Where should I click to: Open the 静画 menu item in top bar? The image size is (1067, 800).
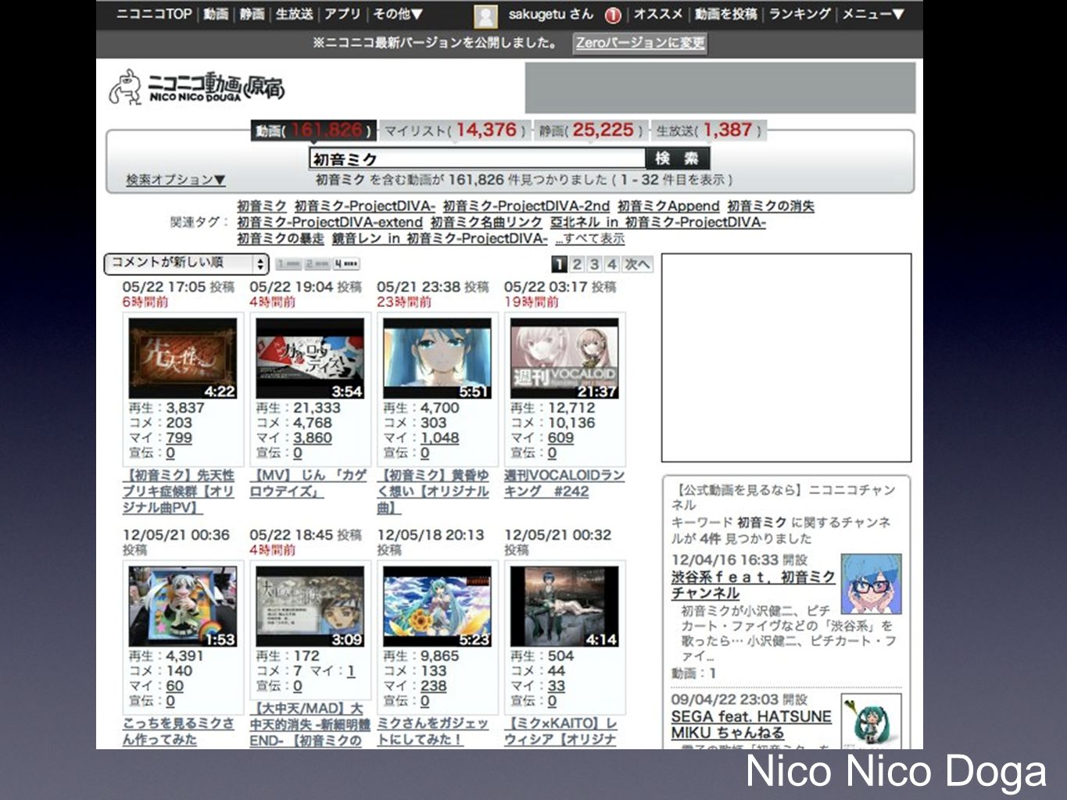pyautogui.click(x=252, y=14)
